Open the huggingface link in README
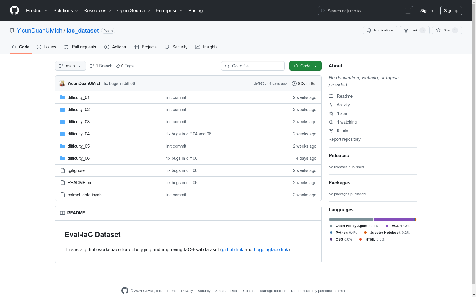 click(271, 250)
